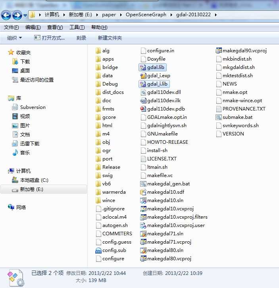The height and width of the screenshot is (288, 279).
Task: Select the makegdal80.vcproj project icon
Action: 143,259
